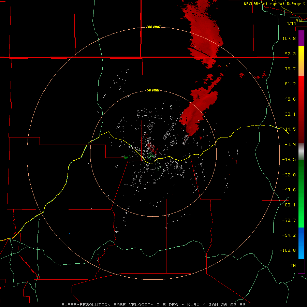This screenshot has width=307, height=307.
Task: Click the -63.1 scale label
Action: pyautogui.click(x=289, y=205)
